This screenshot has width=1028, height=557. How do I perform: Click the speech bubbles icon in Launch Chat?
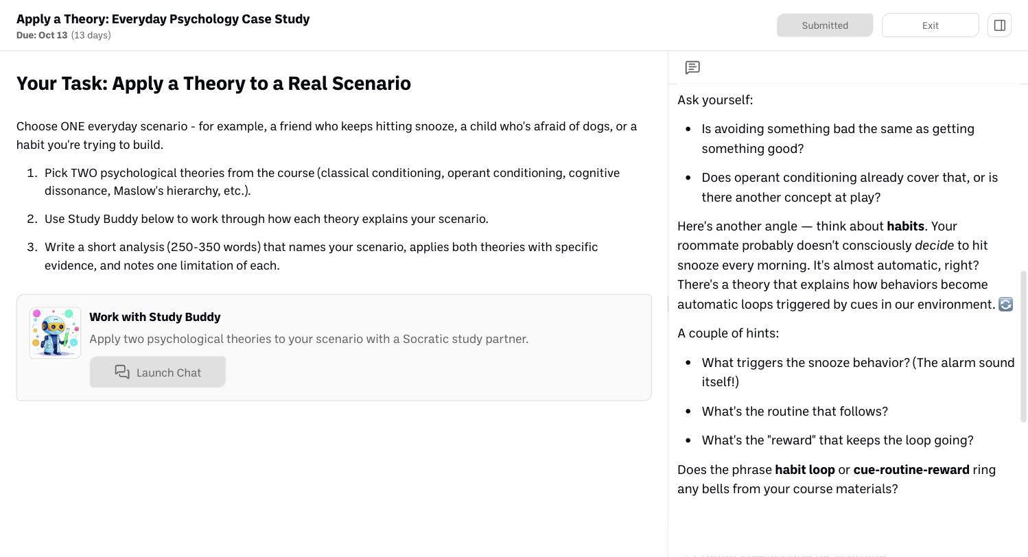pyautogui.click(x=122, y=372)
